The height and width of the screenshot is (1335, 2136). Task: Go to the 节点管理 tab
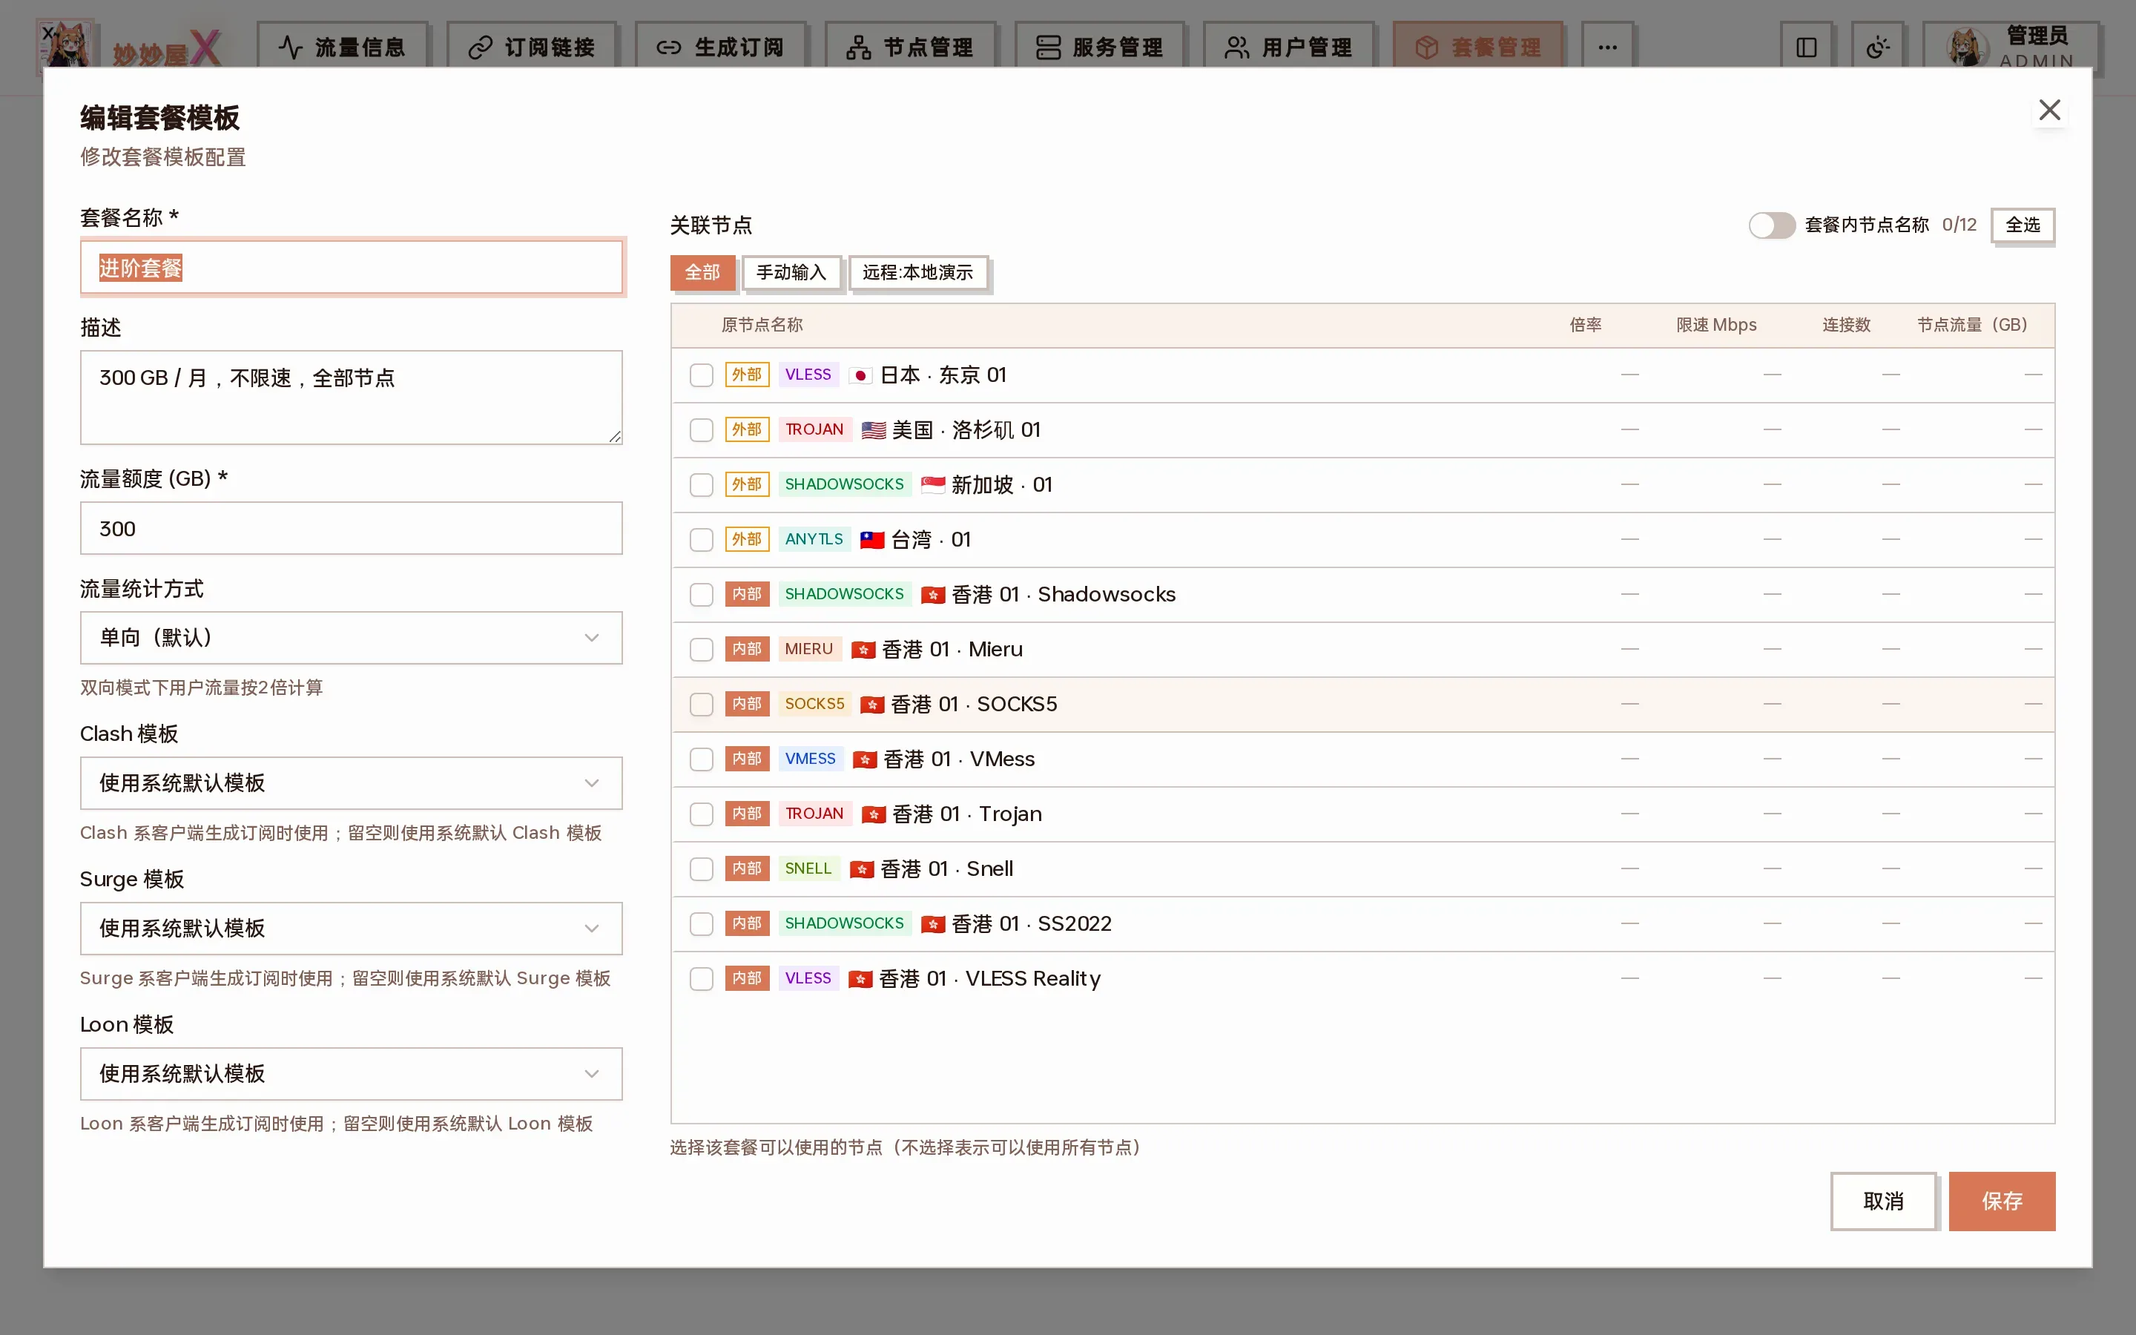(911, 47)
